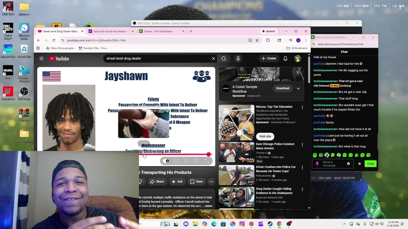Click the purple microphone in chat box
This screenshot has width=408, height=229.
point(317,164)
